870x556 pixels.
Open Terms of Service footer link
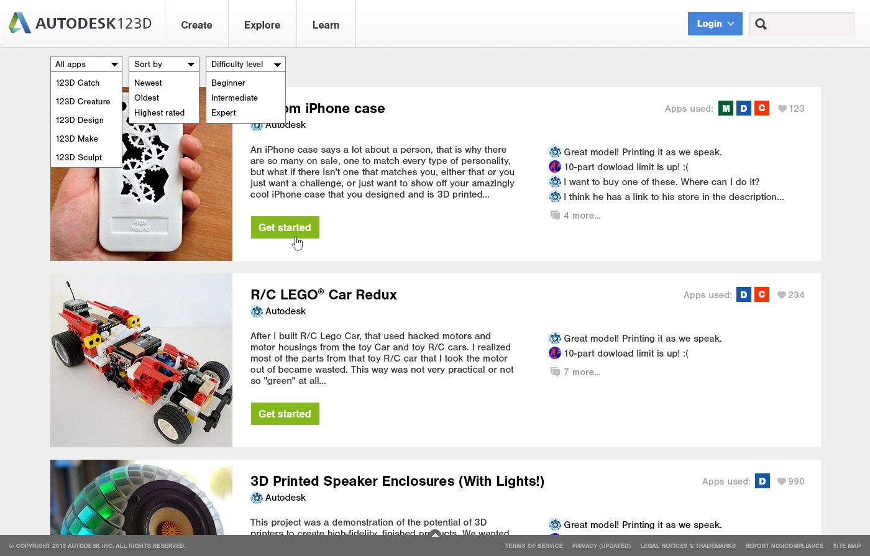tap(534, 546)
